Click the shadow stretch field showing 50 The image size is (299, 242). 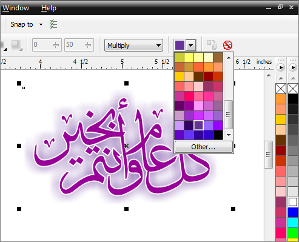click(75, 45)
